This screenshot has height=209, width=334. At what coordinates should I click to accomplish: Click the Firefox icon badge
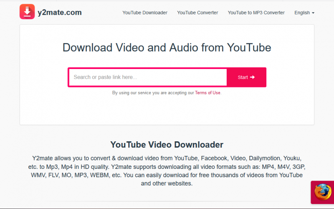click(x=322, y=192)
